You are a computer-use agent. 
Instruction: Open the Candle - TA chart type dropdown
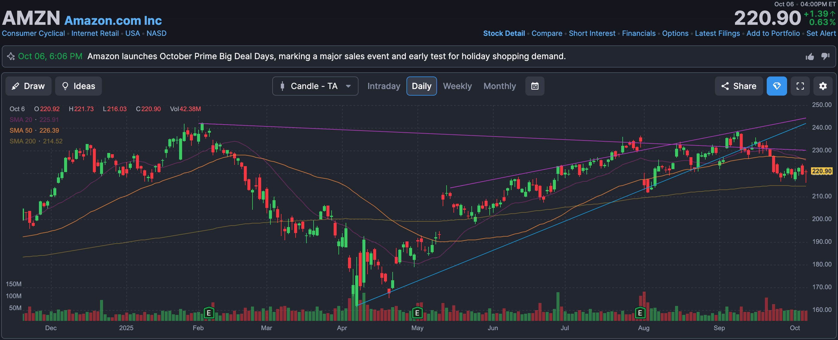coord(315,86)
